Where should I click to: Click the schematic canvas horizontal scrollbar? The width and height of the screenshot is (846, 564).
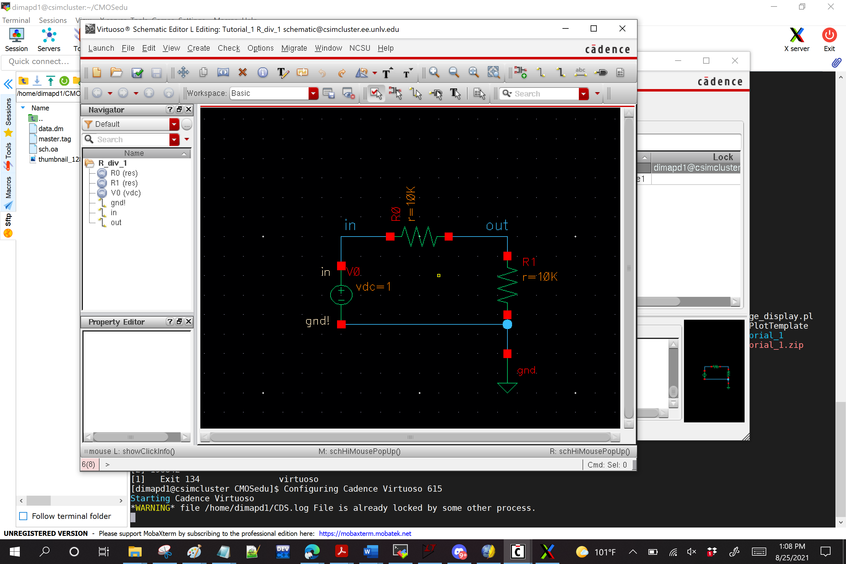(x=410, y=437)
